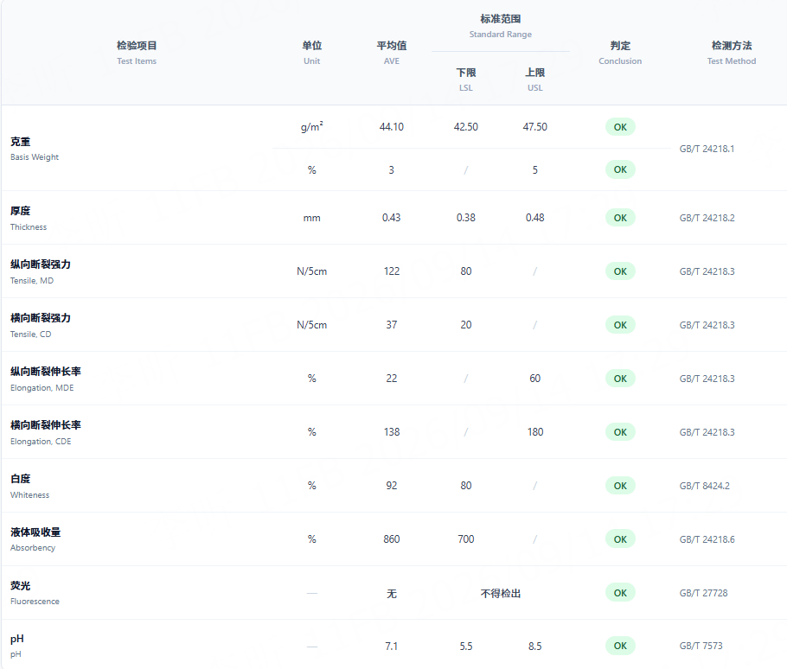Select the 荧光 Fluorescence row label

35,593
